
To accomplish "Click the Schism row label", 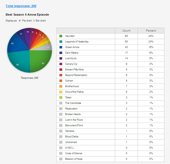I will point(69,81).
